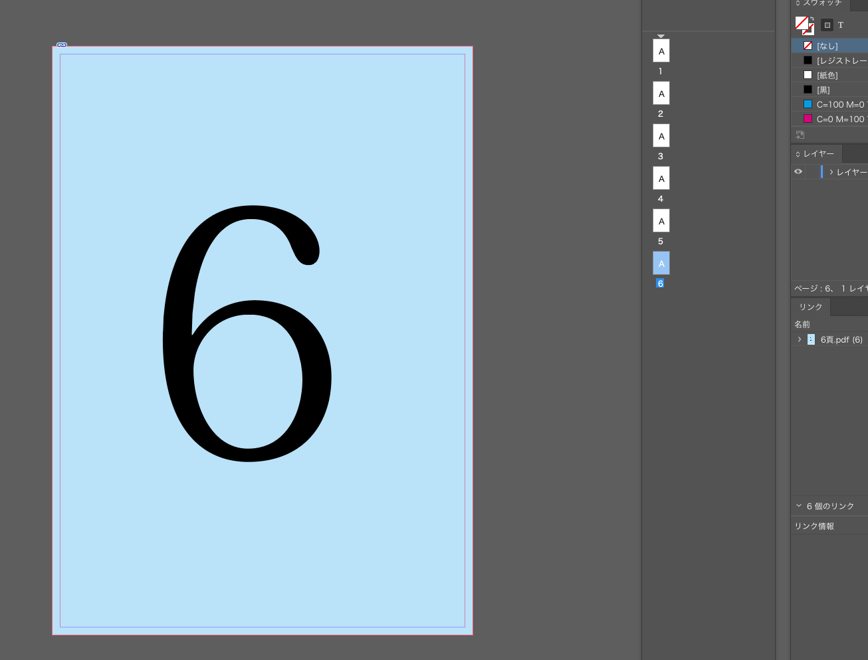The image size is (868, 660).
Task: Select the formatting affects text T icon
Action: [x=841, y=25]
